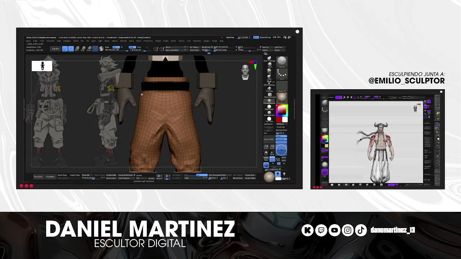Viewport: 461px width, 259px height.
Task: Adjust the Z Intensity slider
Action: click(x=141, y=50)
